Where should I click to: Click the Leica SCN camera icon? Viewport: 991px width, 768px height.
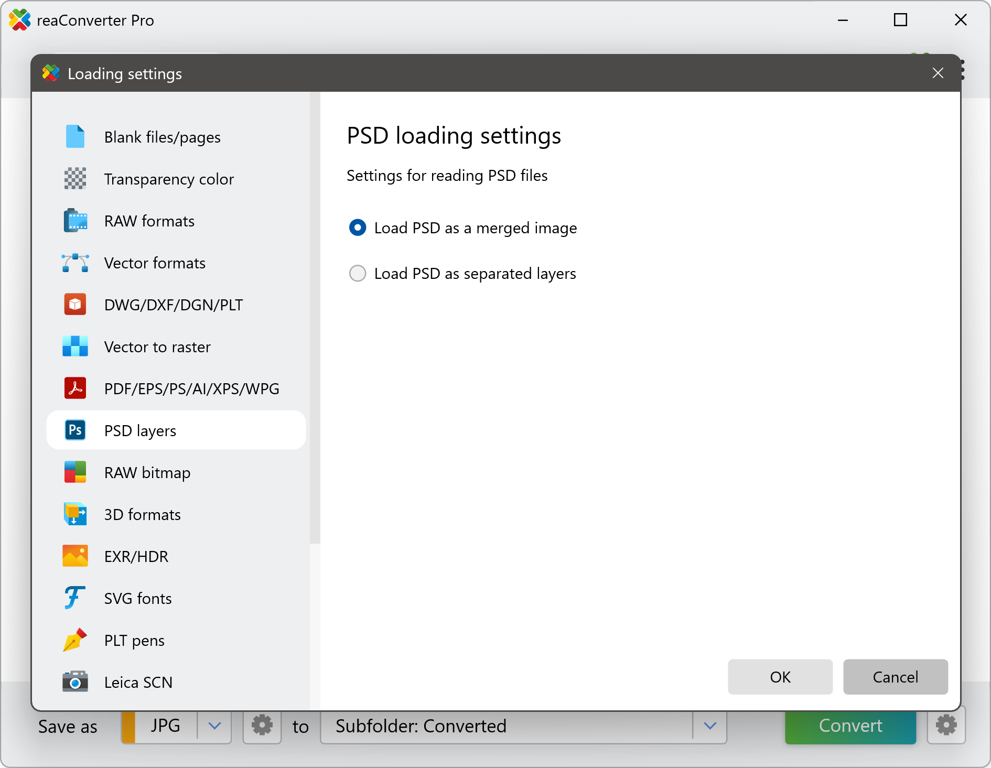coord(75,682)
